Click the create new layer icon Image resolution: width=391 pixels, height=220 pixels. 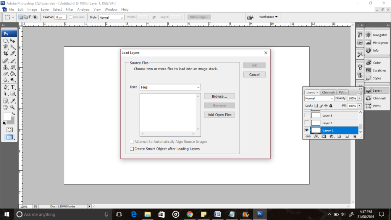pyautogui.click(x=347, y=136)
